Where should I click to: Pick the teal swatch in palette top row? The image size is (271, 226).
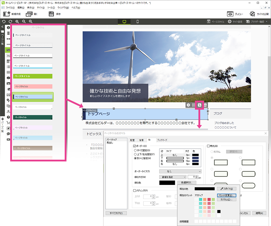pyautogui.click(x=200, y=200)
